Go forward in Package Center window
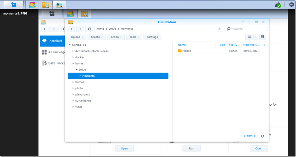The width and height of the screenshot is (296, 157). click(54, 29)
